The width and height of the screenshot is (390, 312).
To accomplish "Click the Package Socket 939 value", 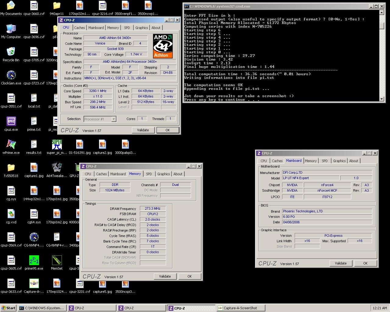I will click(115, 49).
